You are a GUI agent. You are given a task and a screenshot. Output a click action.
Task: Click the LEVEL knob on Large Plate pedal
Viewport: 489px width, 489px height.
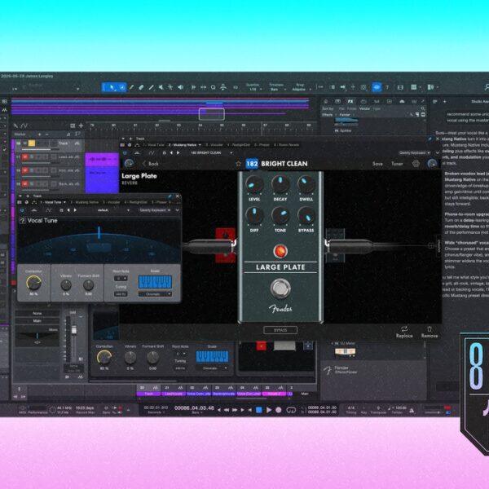(254, 184)
